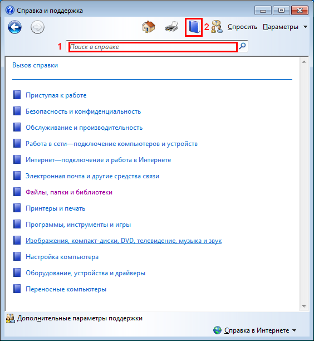Image resolution: width=314 pixels, height=341 pixels.
Task: Open topic Обслуживание и производительность
Action: [84, 128]
